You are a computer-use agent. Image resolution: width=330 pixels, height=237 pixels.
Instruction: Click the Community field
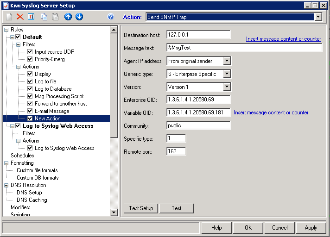pos(198,125)
